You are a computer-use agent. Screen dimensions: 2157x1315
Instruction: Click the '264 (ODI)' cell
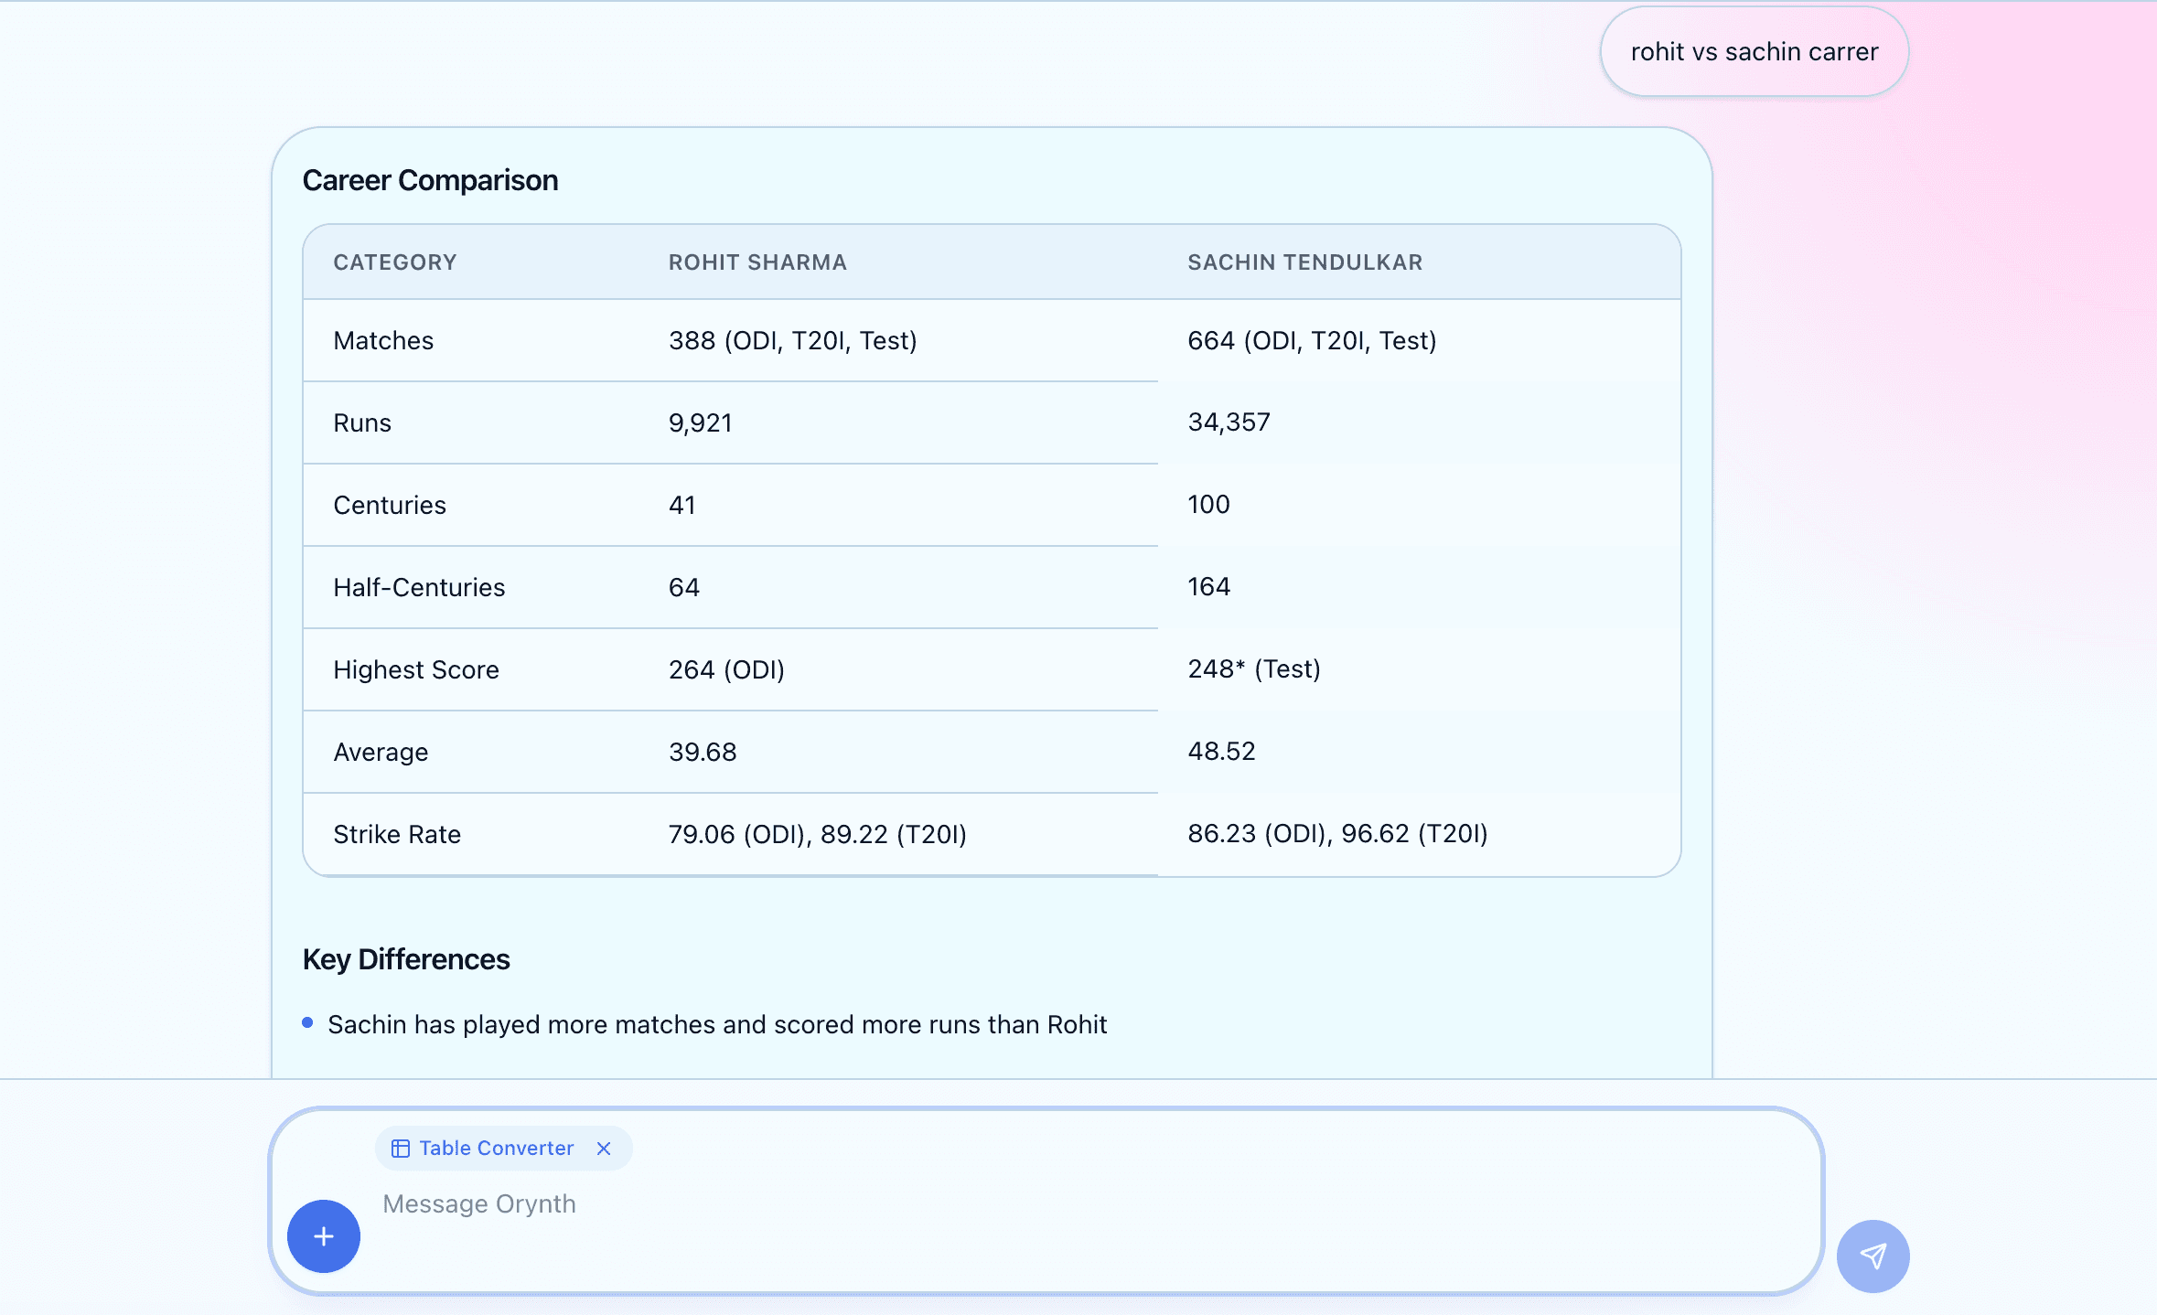pos(726,669)
